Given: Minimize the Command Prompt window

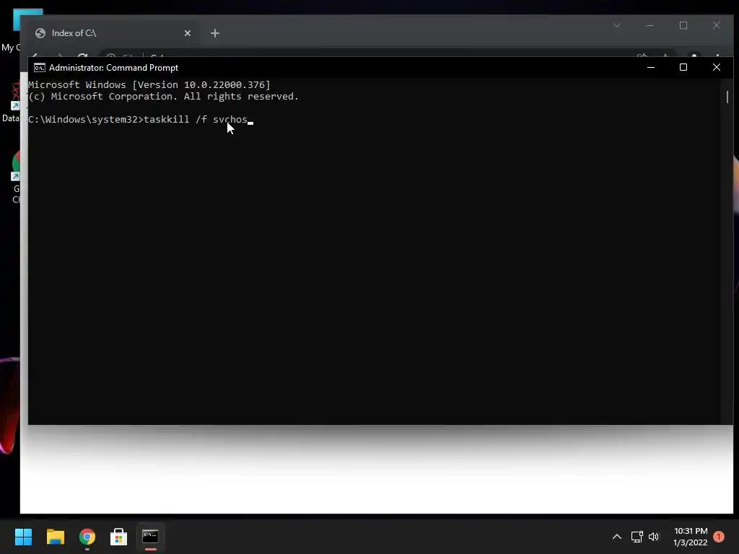Looking at the screenshot, I should click(x=651, y=67).
